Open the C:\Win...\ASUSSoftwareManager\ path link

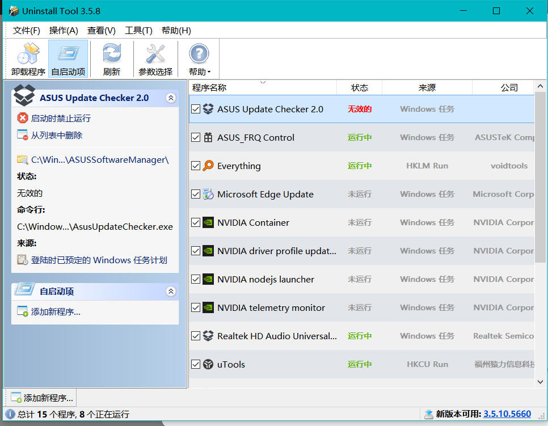tap(100, 160)
